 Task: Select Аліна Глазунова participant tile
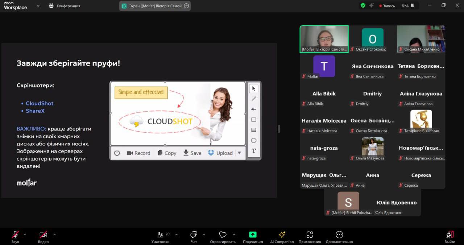click(421, 94)
